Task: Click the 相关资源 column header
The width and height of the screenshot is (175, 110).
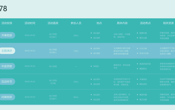Action: click(169, 23)
